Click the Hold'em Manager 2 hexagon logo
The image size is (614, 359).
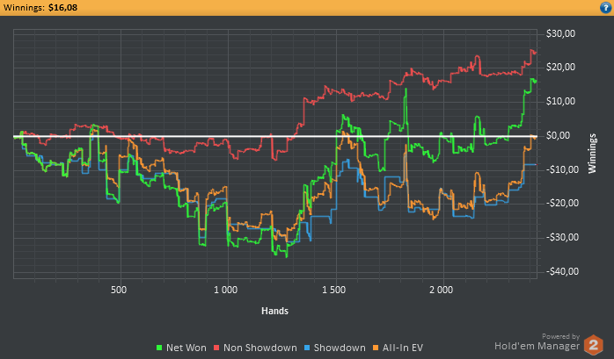[593, 345]
